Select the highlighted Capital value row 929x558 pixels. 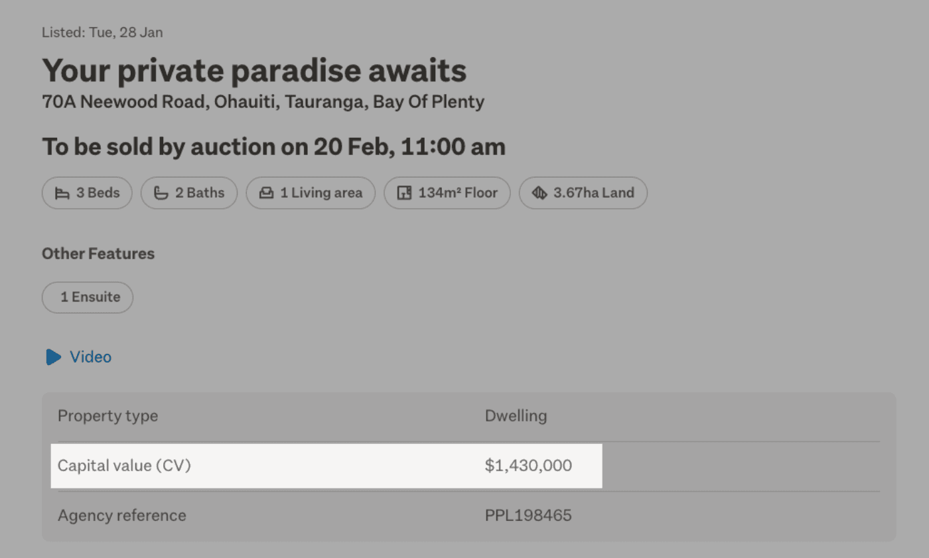(x=326, y=465)
